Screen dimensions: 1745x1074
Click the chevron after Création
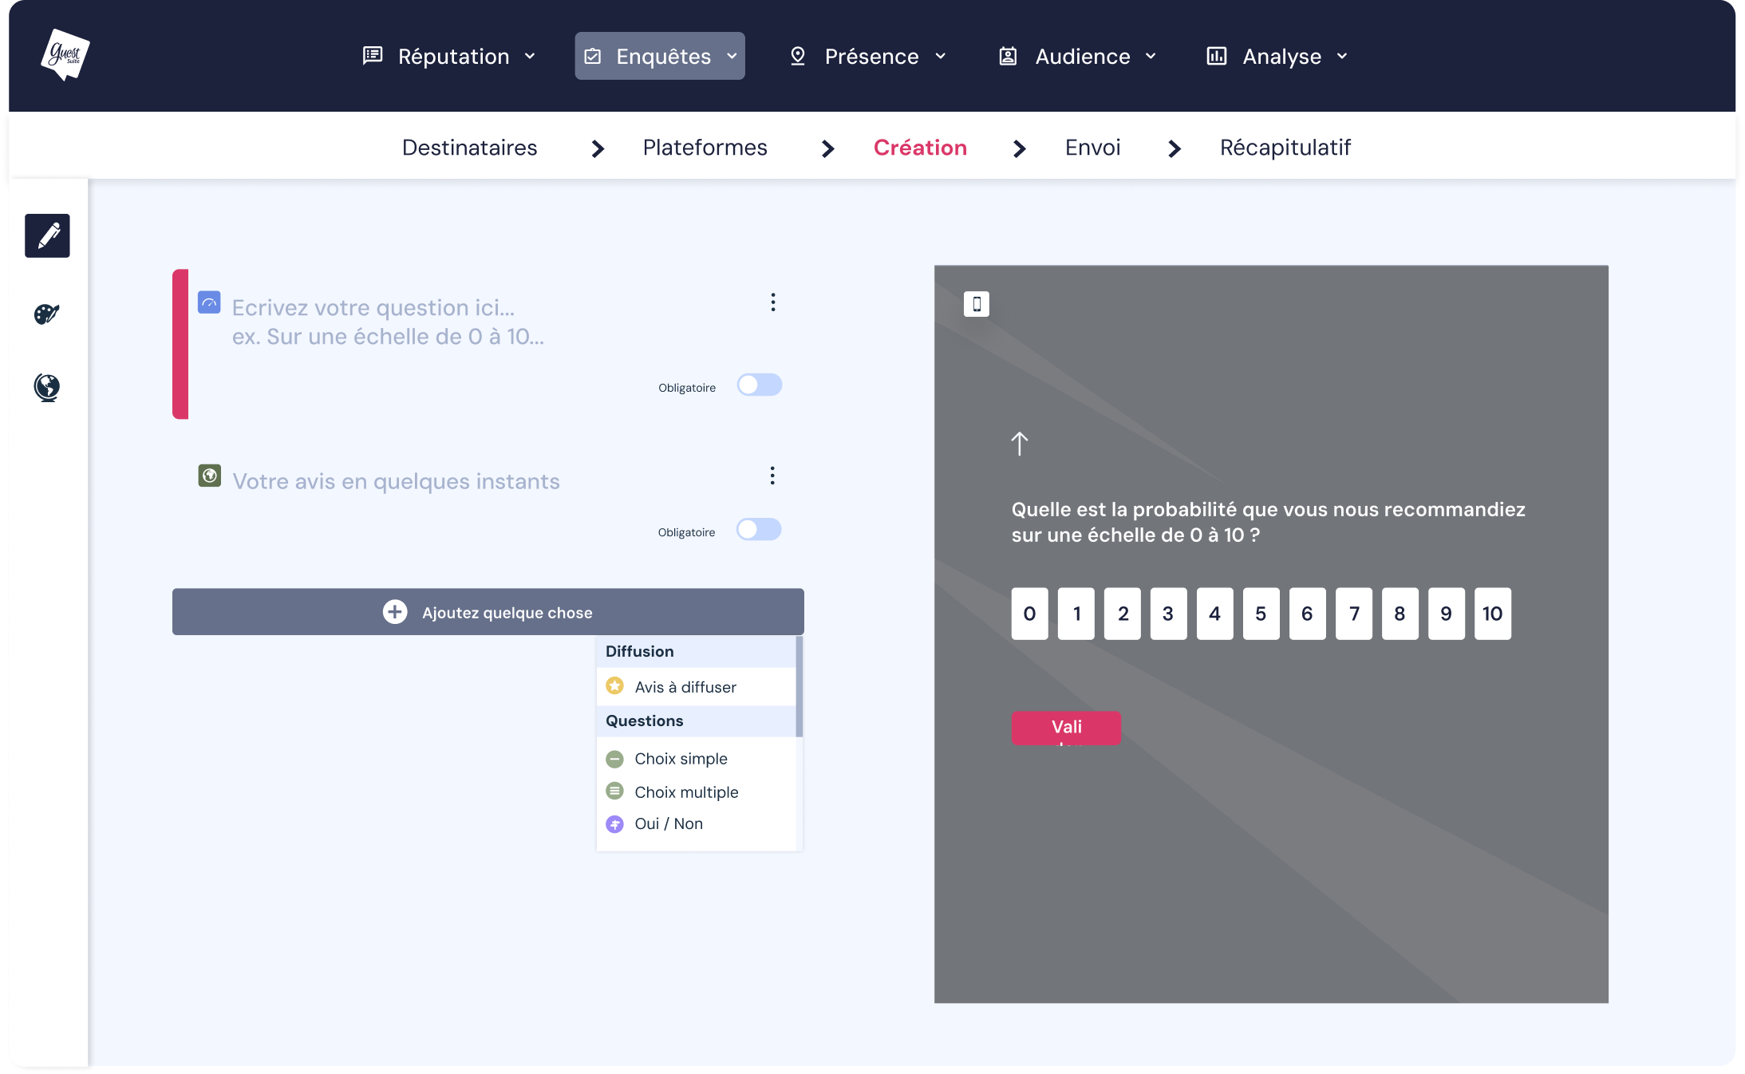(1019, 148)
